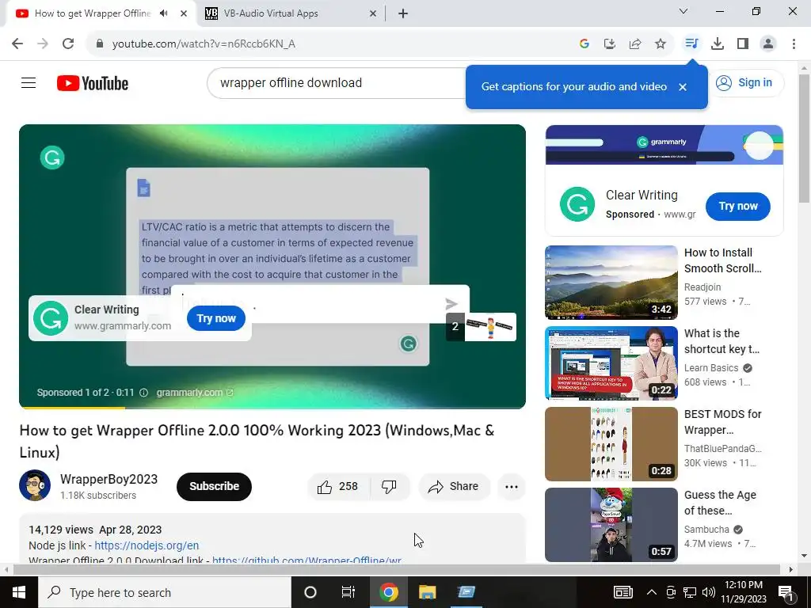Open the nodejs.org/en link in description
This screenshot has height=608, width=811.
point(147,545)
